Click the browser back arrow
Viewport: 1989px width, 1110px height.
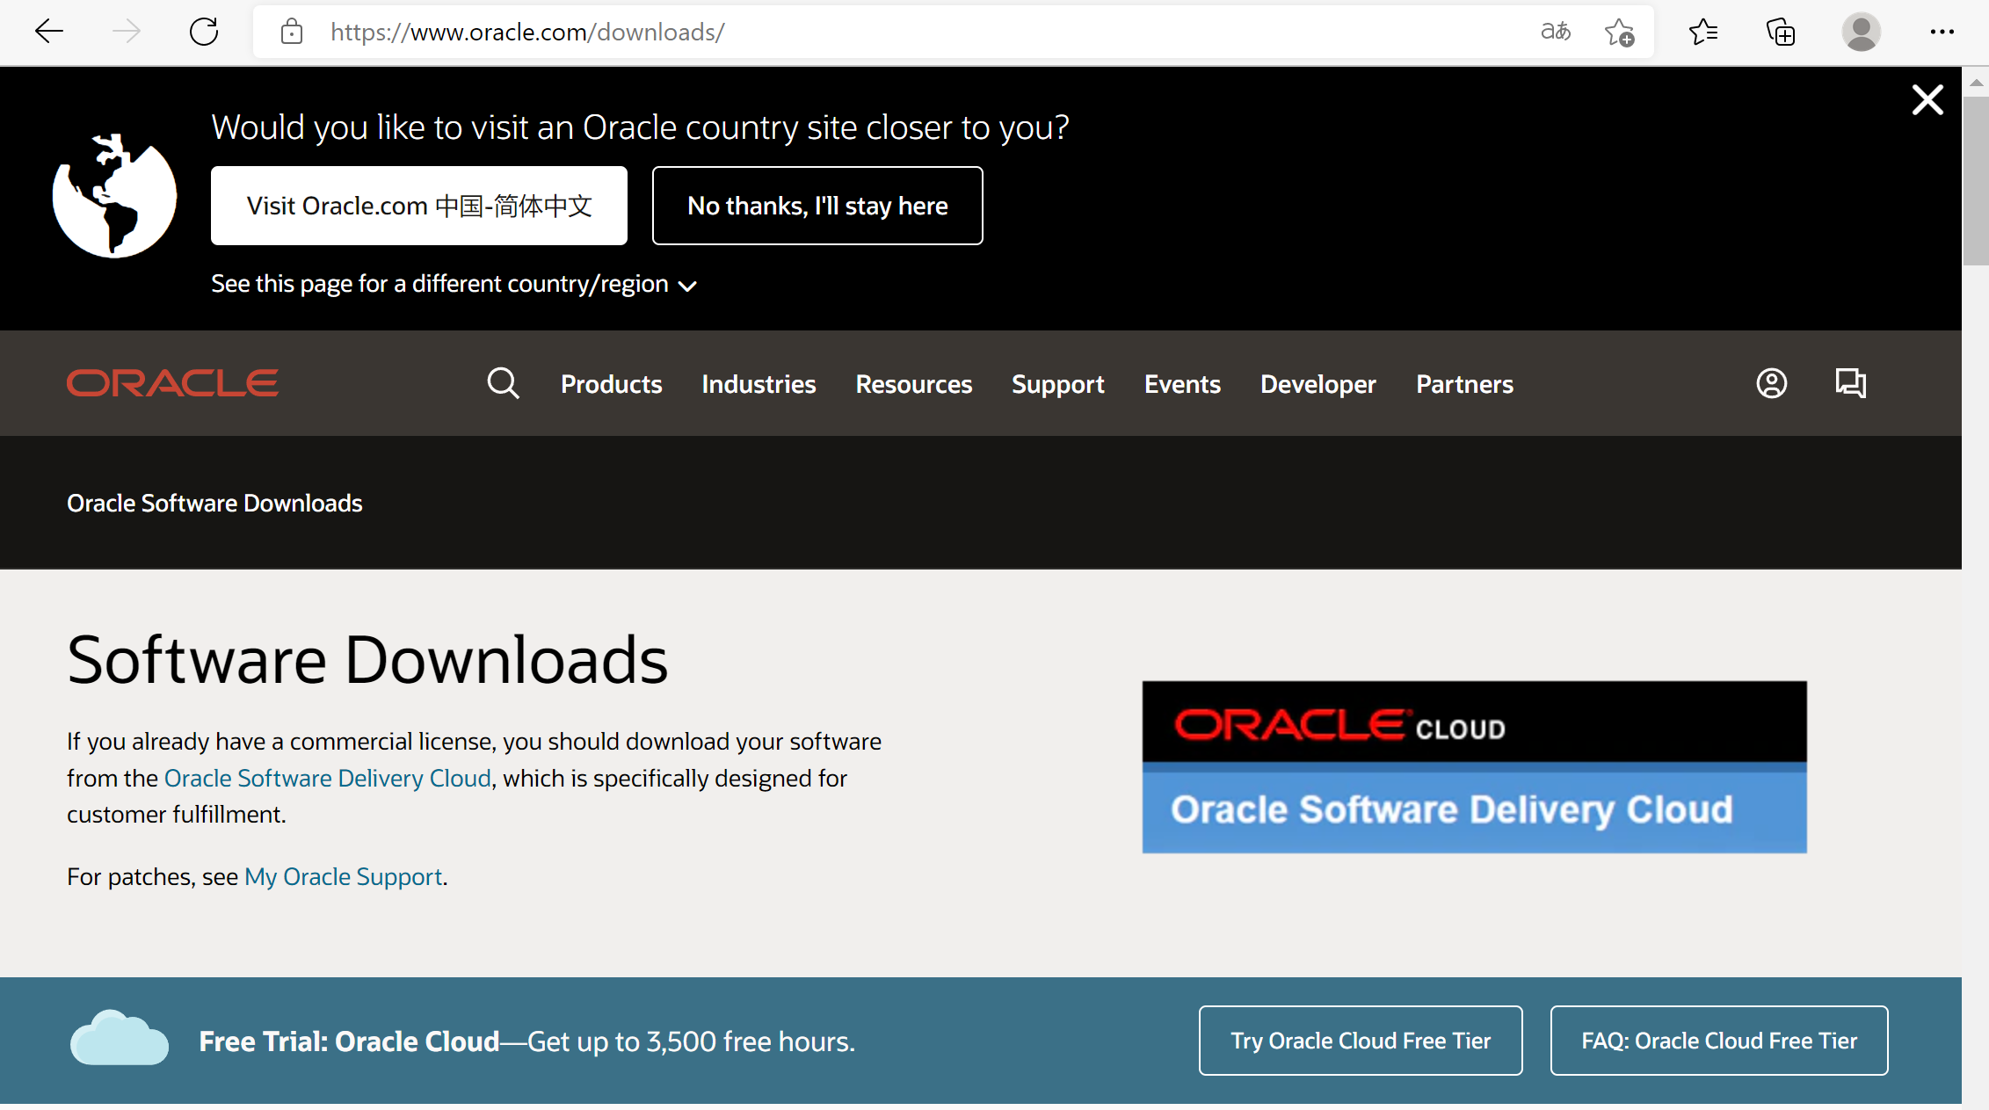[49, 33]
